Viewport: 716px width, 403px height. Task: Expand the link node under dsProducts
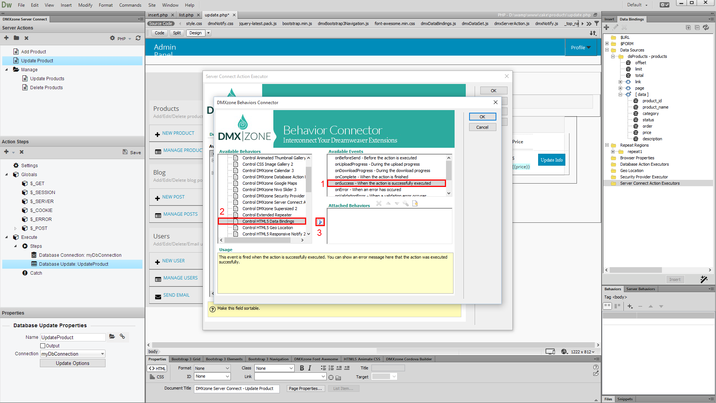(x=620, y=82)
